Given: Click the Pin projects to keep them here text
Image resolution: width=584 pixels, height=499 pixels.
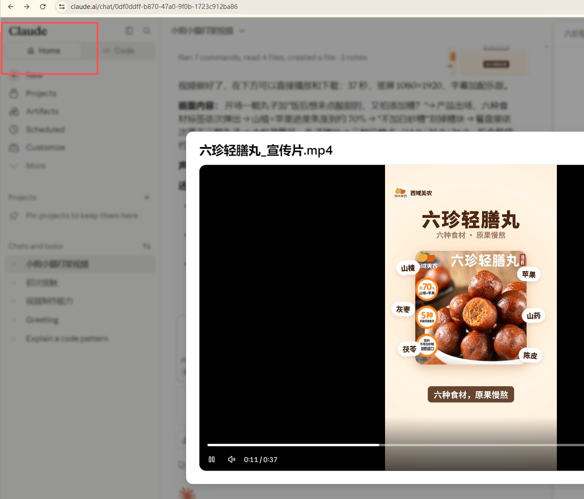Looking at the screenshot, I should 81,216.
